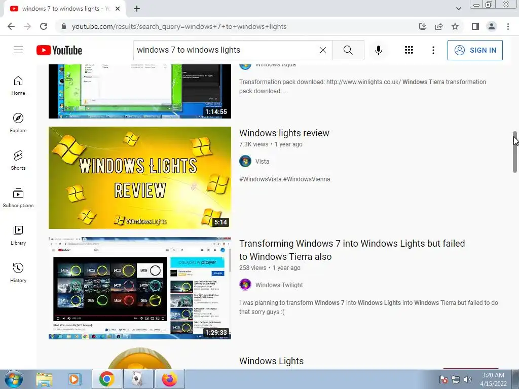519x389 pixels.
Task: Click the page vertical scrollbar thumb
Action: point(515,152)
